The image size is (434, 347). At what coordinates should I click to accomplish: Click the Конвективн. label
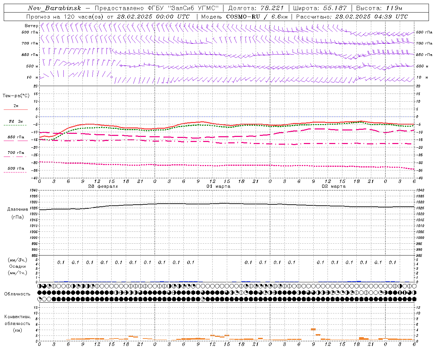18,317
